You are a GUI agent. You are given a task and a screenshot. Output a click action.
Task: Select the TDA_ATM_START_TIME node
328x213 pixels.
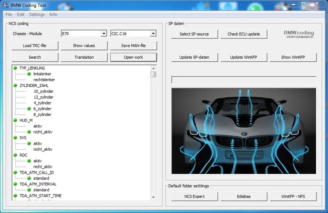coord(41,196)
